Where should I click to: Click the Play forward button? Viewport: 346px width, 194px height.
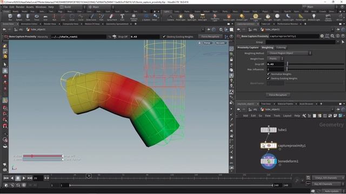pos(24,178)
